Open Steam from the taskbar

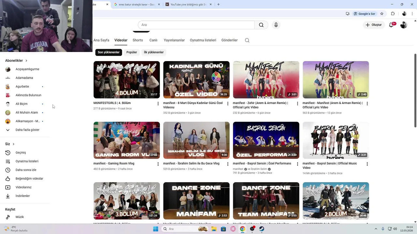tap(262, 229)
